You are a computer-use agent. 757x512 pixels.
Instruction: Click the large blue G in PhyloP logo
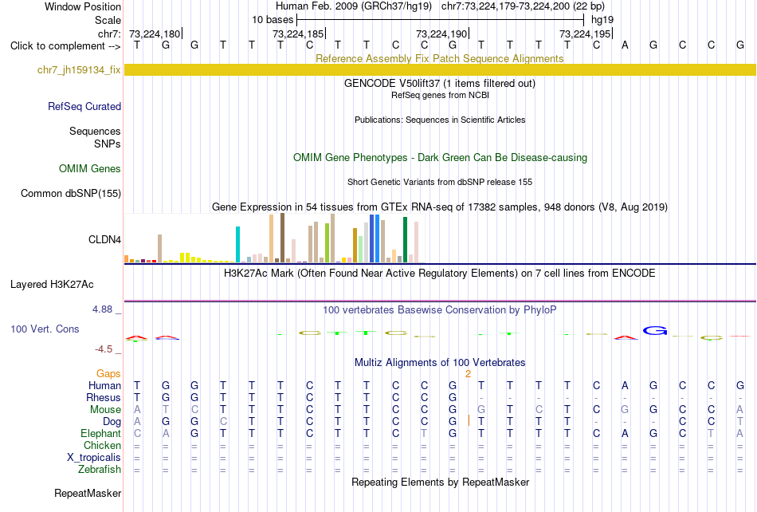pos(655,331)
